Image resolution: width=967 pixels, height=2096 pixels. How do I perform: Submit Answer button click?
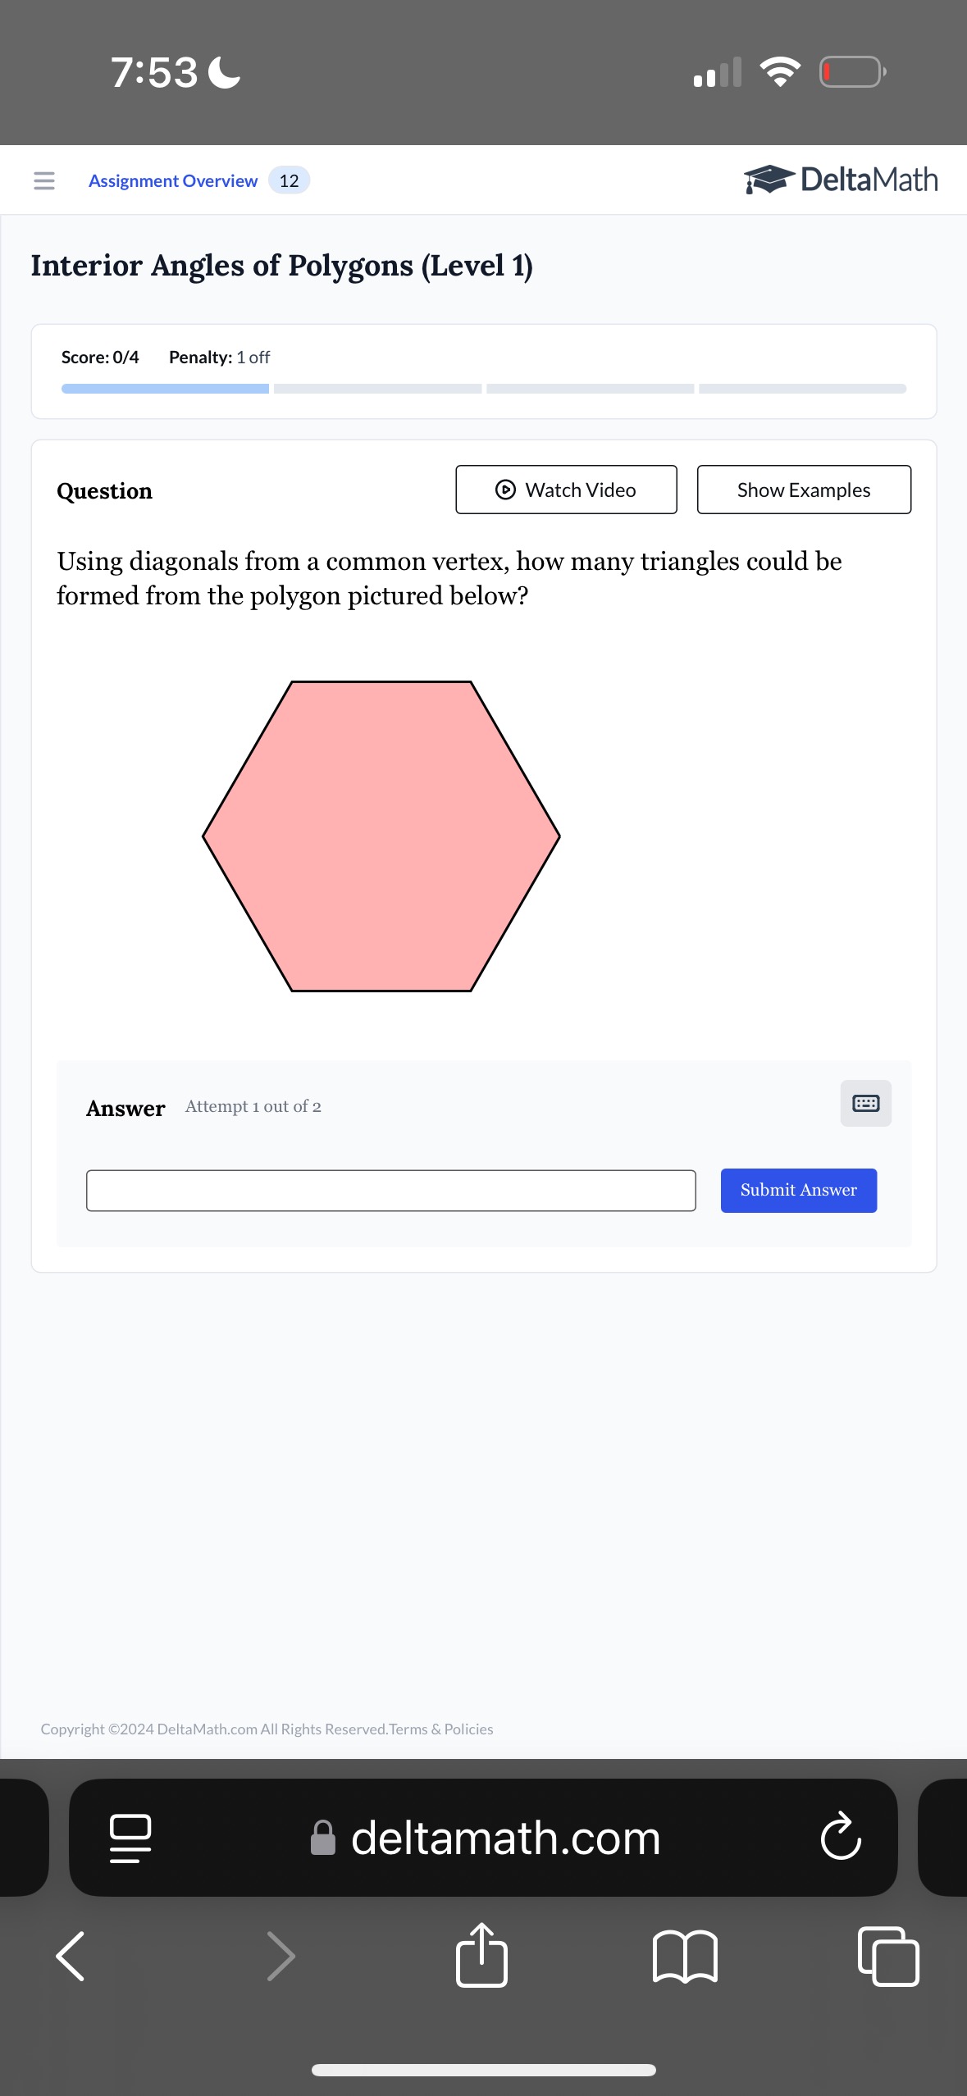click(799, 1190)
